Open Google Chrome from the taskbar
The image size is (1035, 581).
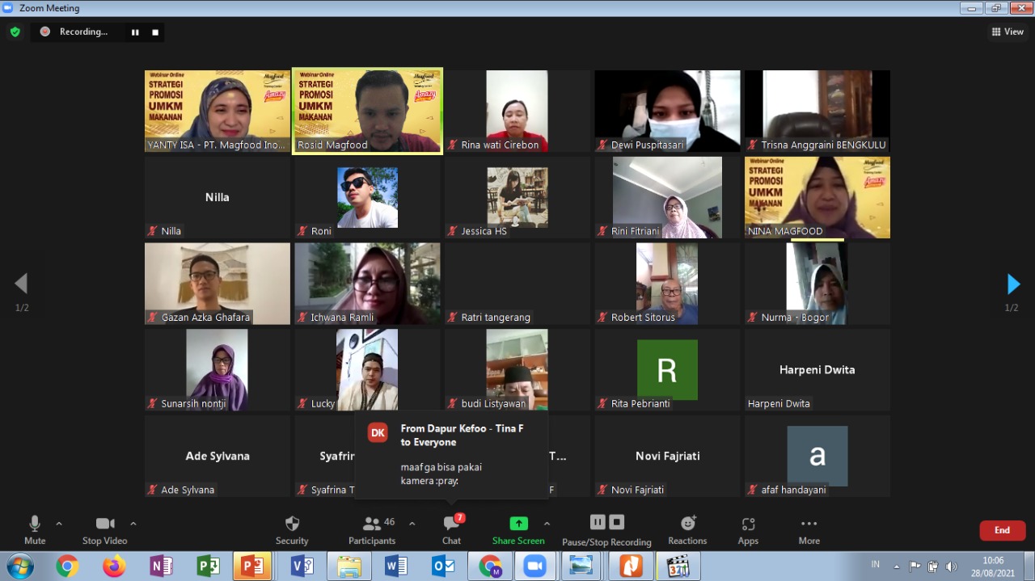coord(67,566)
